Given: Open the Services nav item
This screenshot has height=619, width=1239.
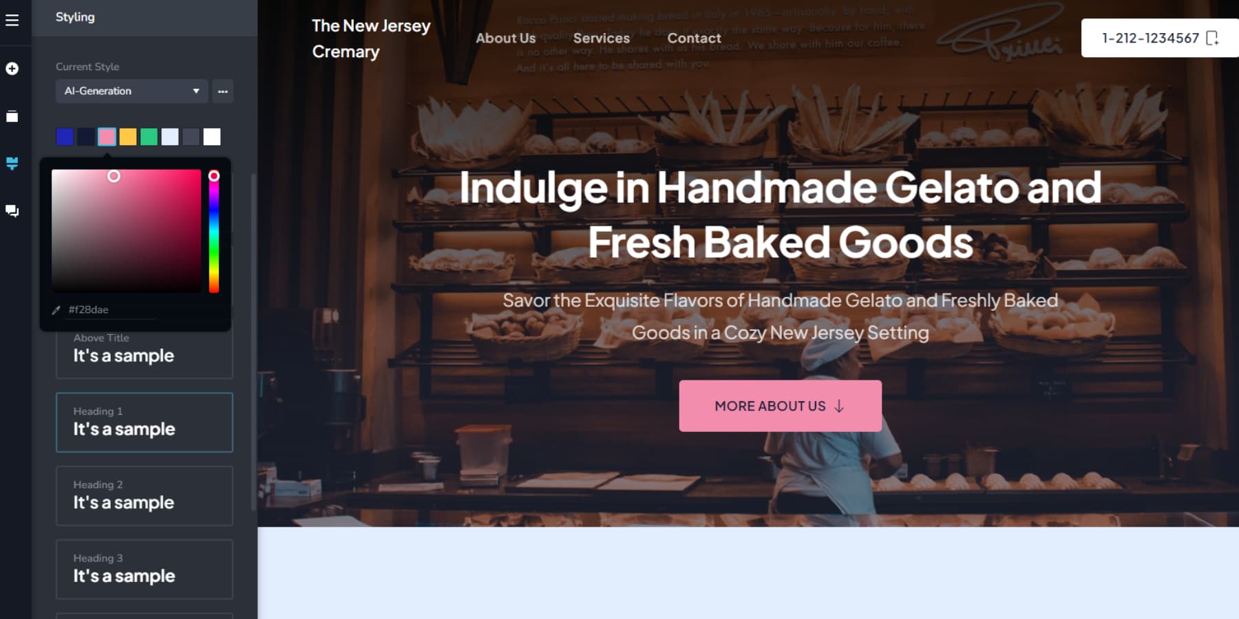Looking at the screenshot, I should [x=601, y=39].
